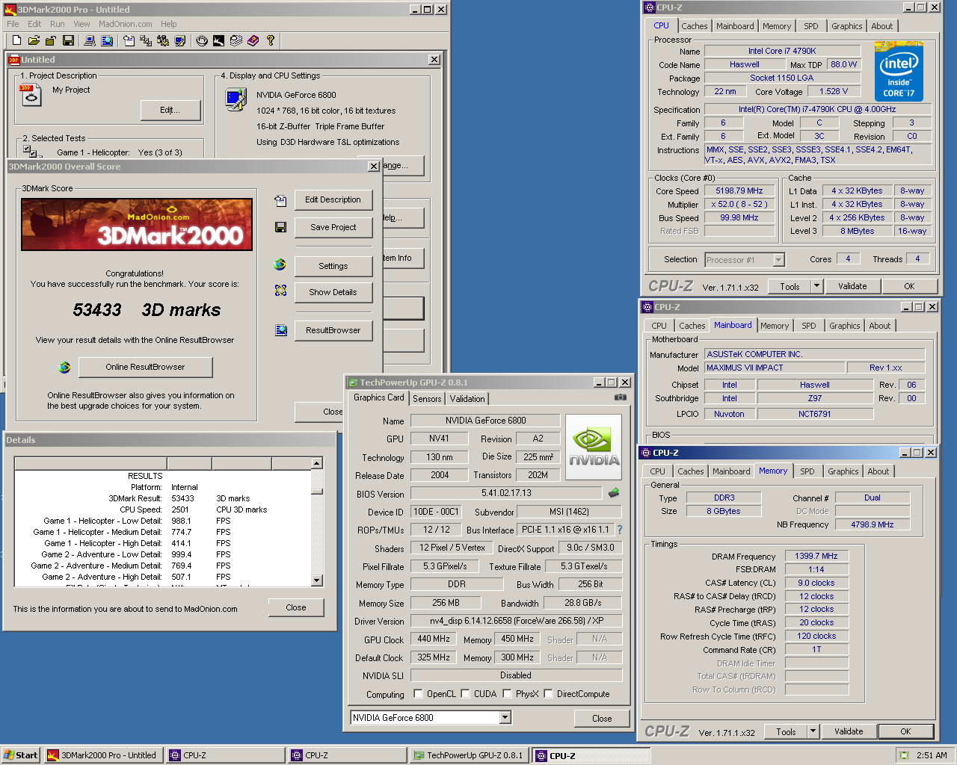Click the Details list scroll-up arrow
The height and width of the screenshot is (765, 957).
[x=317, y=463]
